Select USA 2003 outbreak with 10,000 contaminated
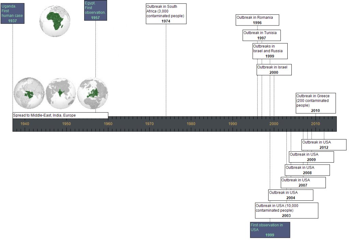This screenshot has width=349, height=247. (286, 210)
